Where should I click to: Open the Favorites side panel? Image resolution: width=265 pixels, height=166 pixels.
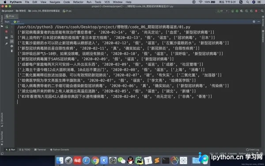pos(2,138)
